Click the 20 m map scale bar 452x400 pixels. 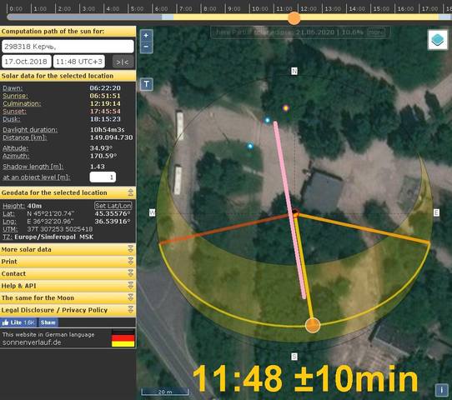point(165,392)
